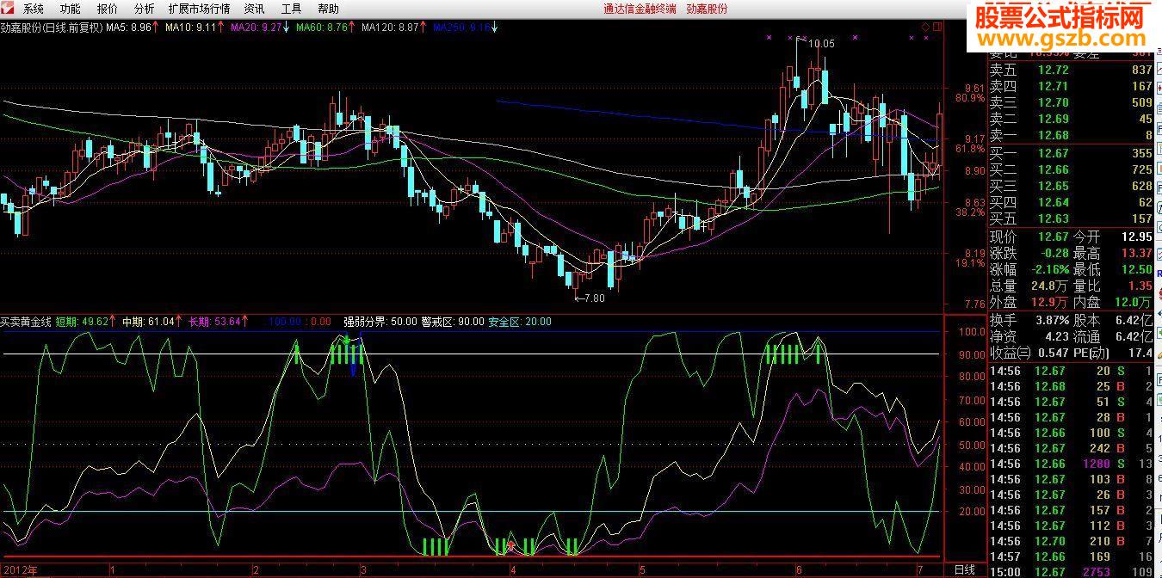This screenshot has width=1162, height=578.
Task: Select the MA250: 9.16 indicator label
Action: 465,28
